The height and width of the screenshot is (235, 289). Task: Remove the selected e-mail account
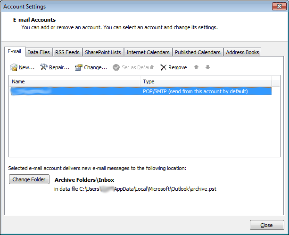[173, 67]
